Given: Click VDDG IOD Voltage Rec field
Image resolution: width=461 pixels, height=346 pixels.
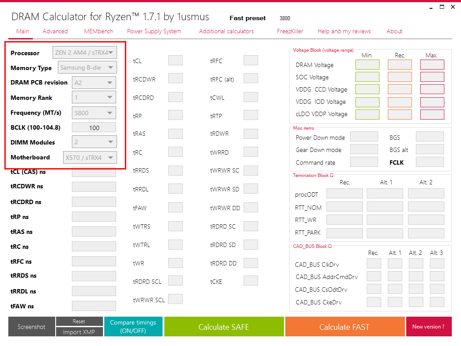Looking at the screenshot, I should click(x=400, y=102).
